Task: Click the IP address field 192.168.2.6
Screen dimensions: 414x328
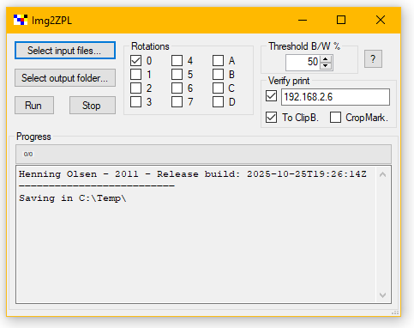Action: (x=335, y=97)
